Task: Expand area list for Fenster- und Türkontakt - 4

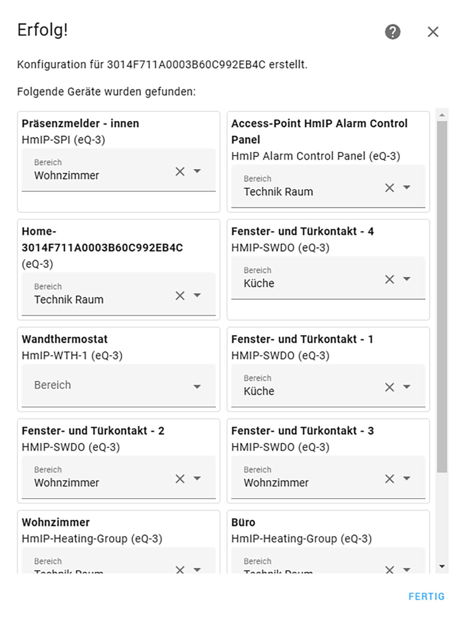Action: click(x=407, y=279)
